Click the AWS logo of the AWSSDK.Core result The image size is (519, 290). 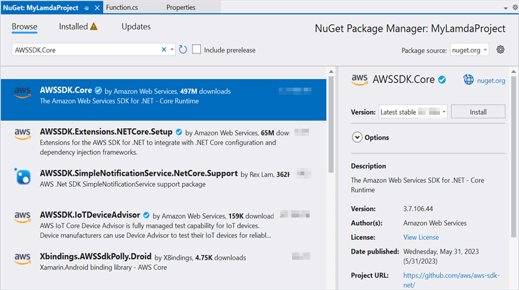coord(22,92)
